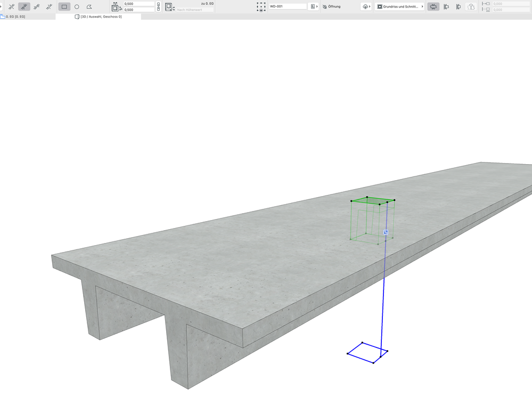The height and width of the screenshot is (405, 532).
Task: Edit the lower 0,500 dimension field
Action: [139, 10]
